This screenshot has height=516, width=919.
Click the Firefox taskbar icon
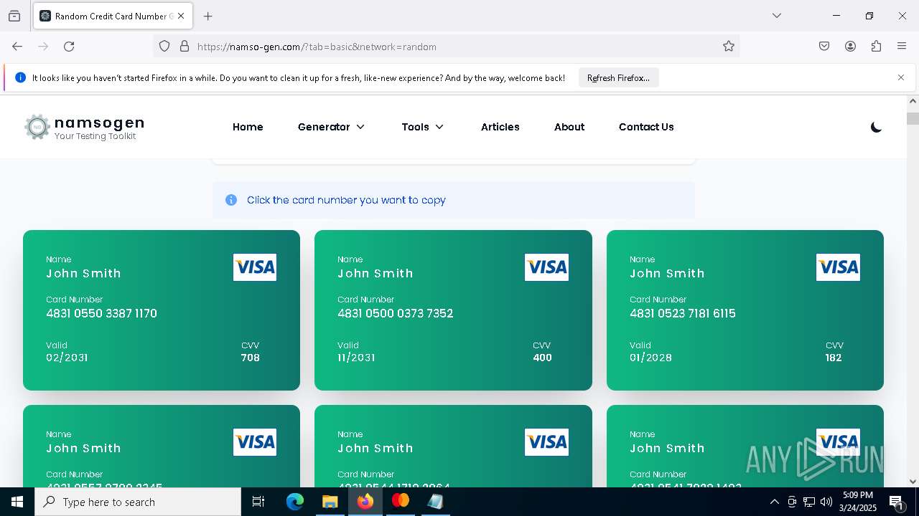[365, 502]
